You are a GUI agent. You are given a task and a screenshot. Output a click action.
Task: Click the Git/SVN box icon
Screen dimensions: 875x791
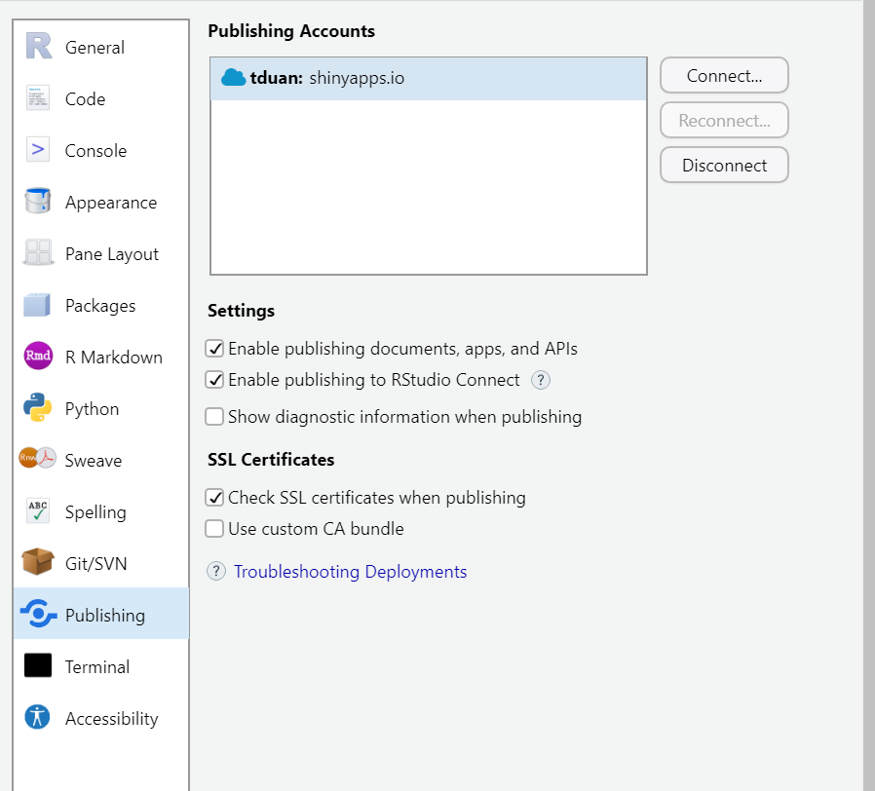38,563
